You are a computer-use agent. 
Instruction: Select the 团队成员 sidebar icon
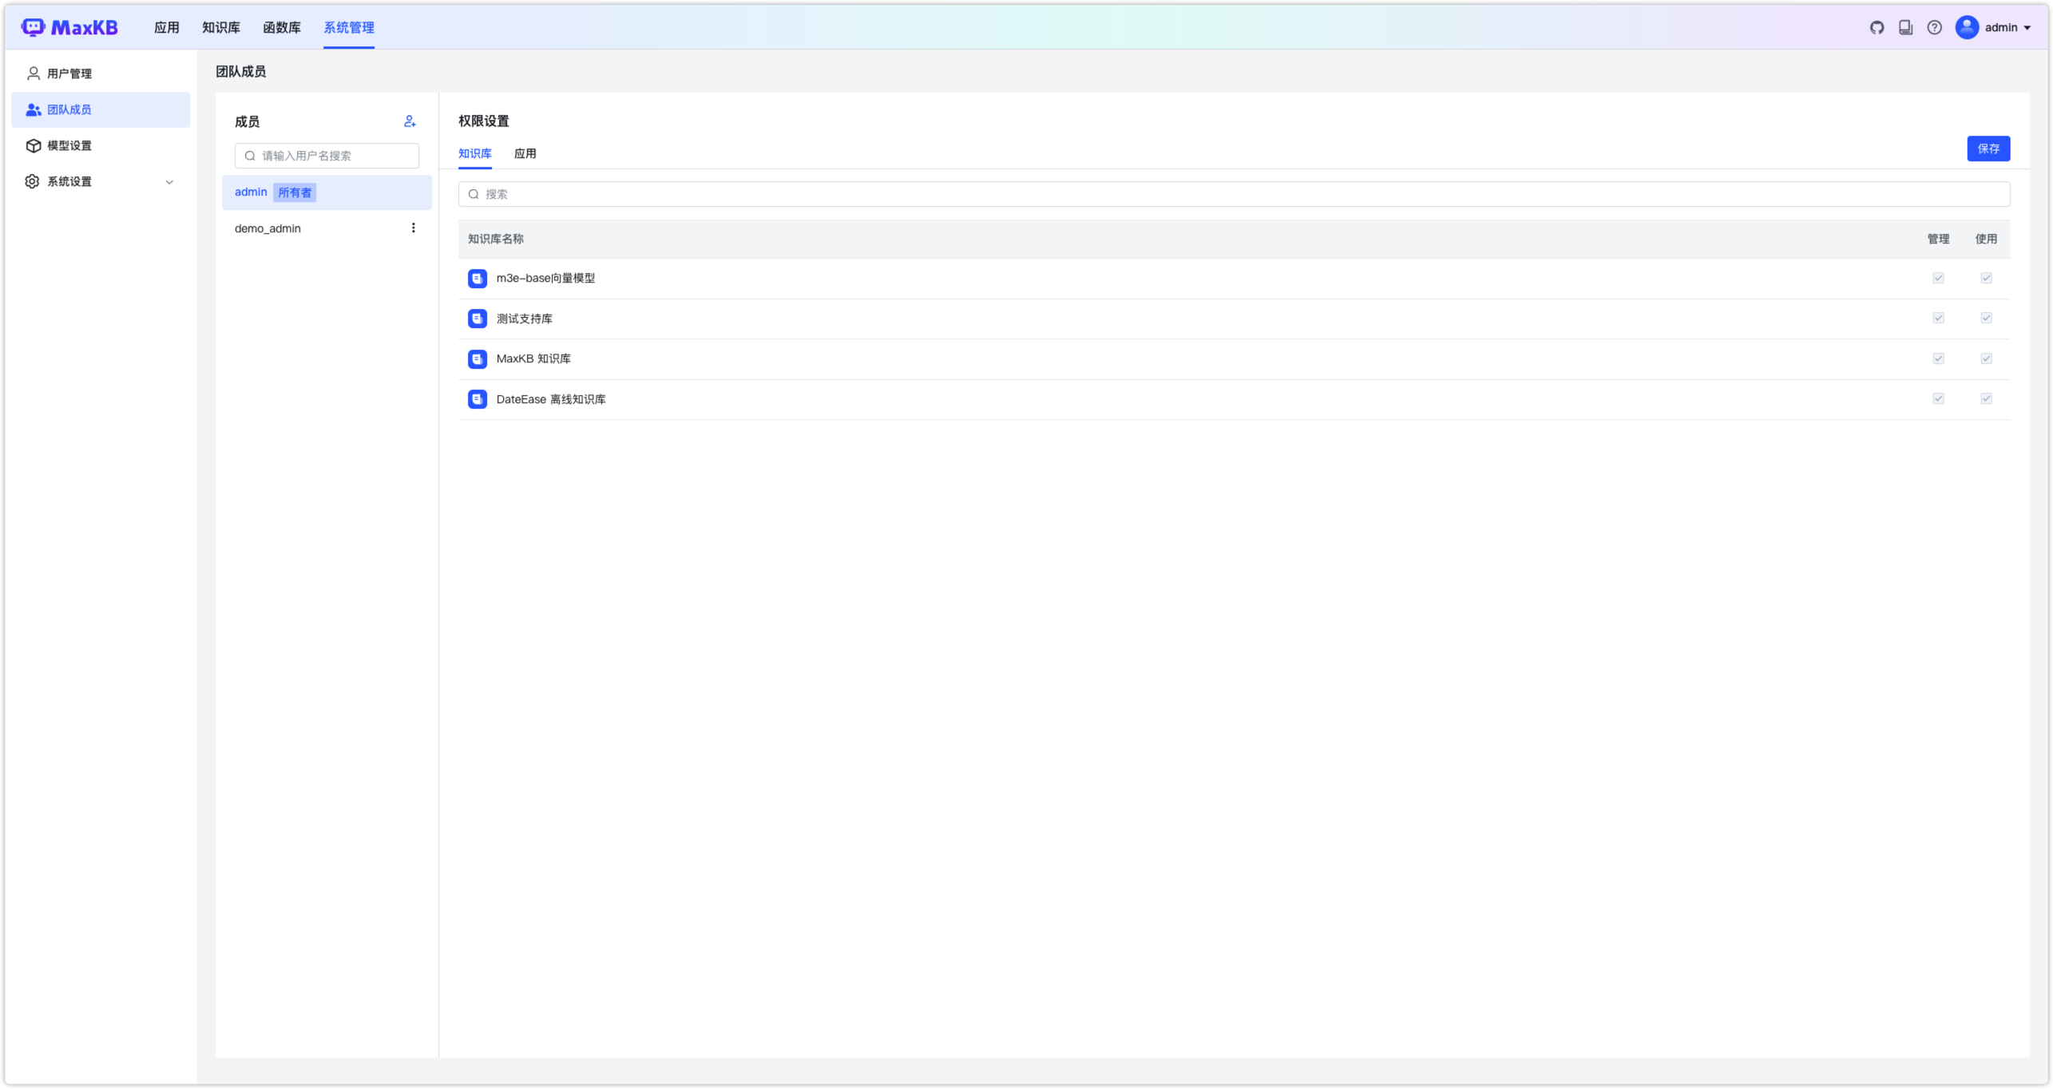coord(33,109)
